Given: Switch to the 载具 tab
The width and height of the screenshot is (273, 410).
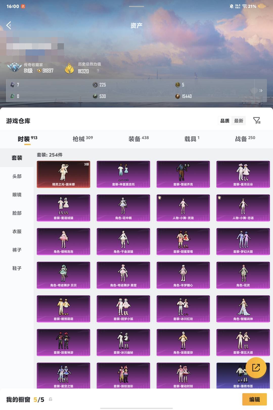Looking at the screenshot, I should pos(192,139).
